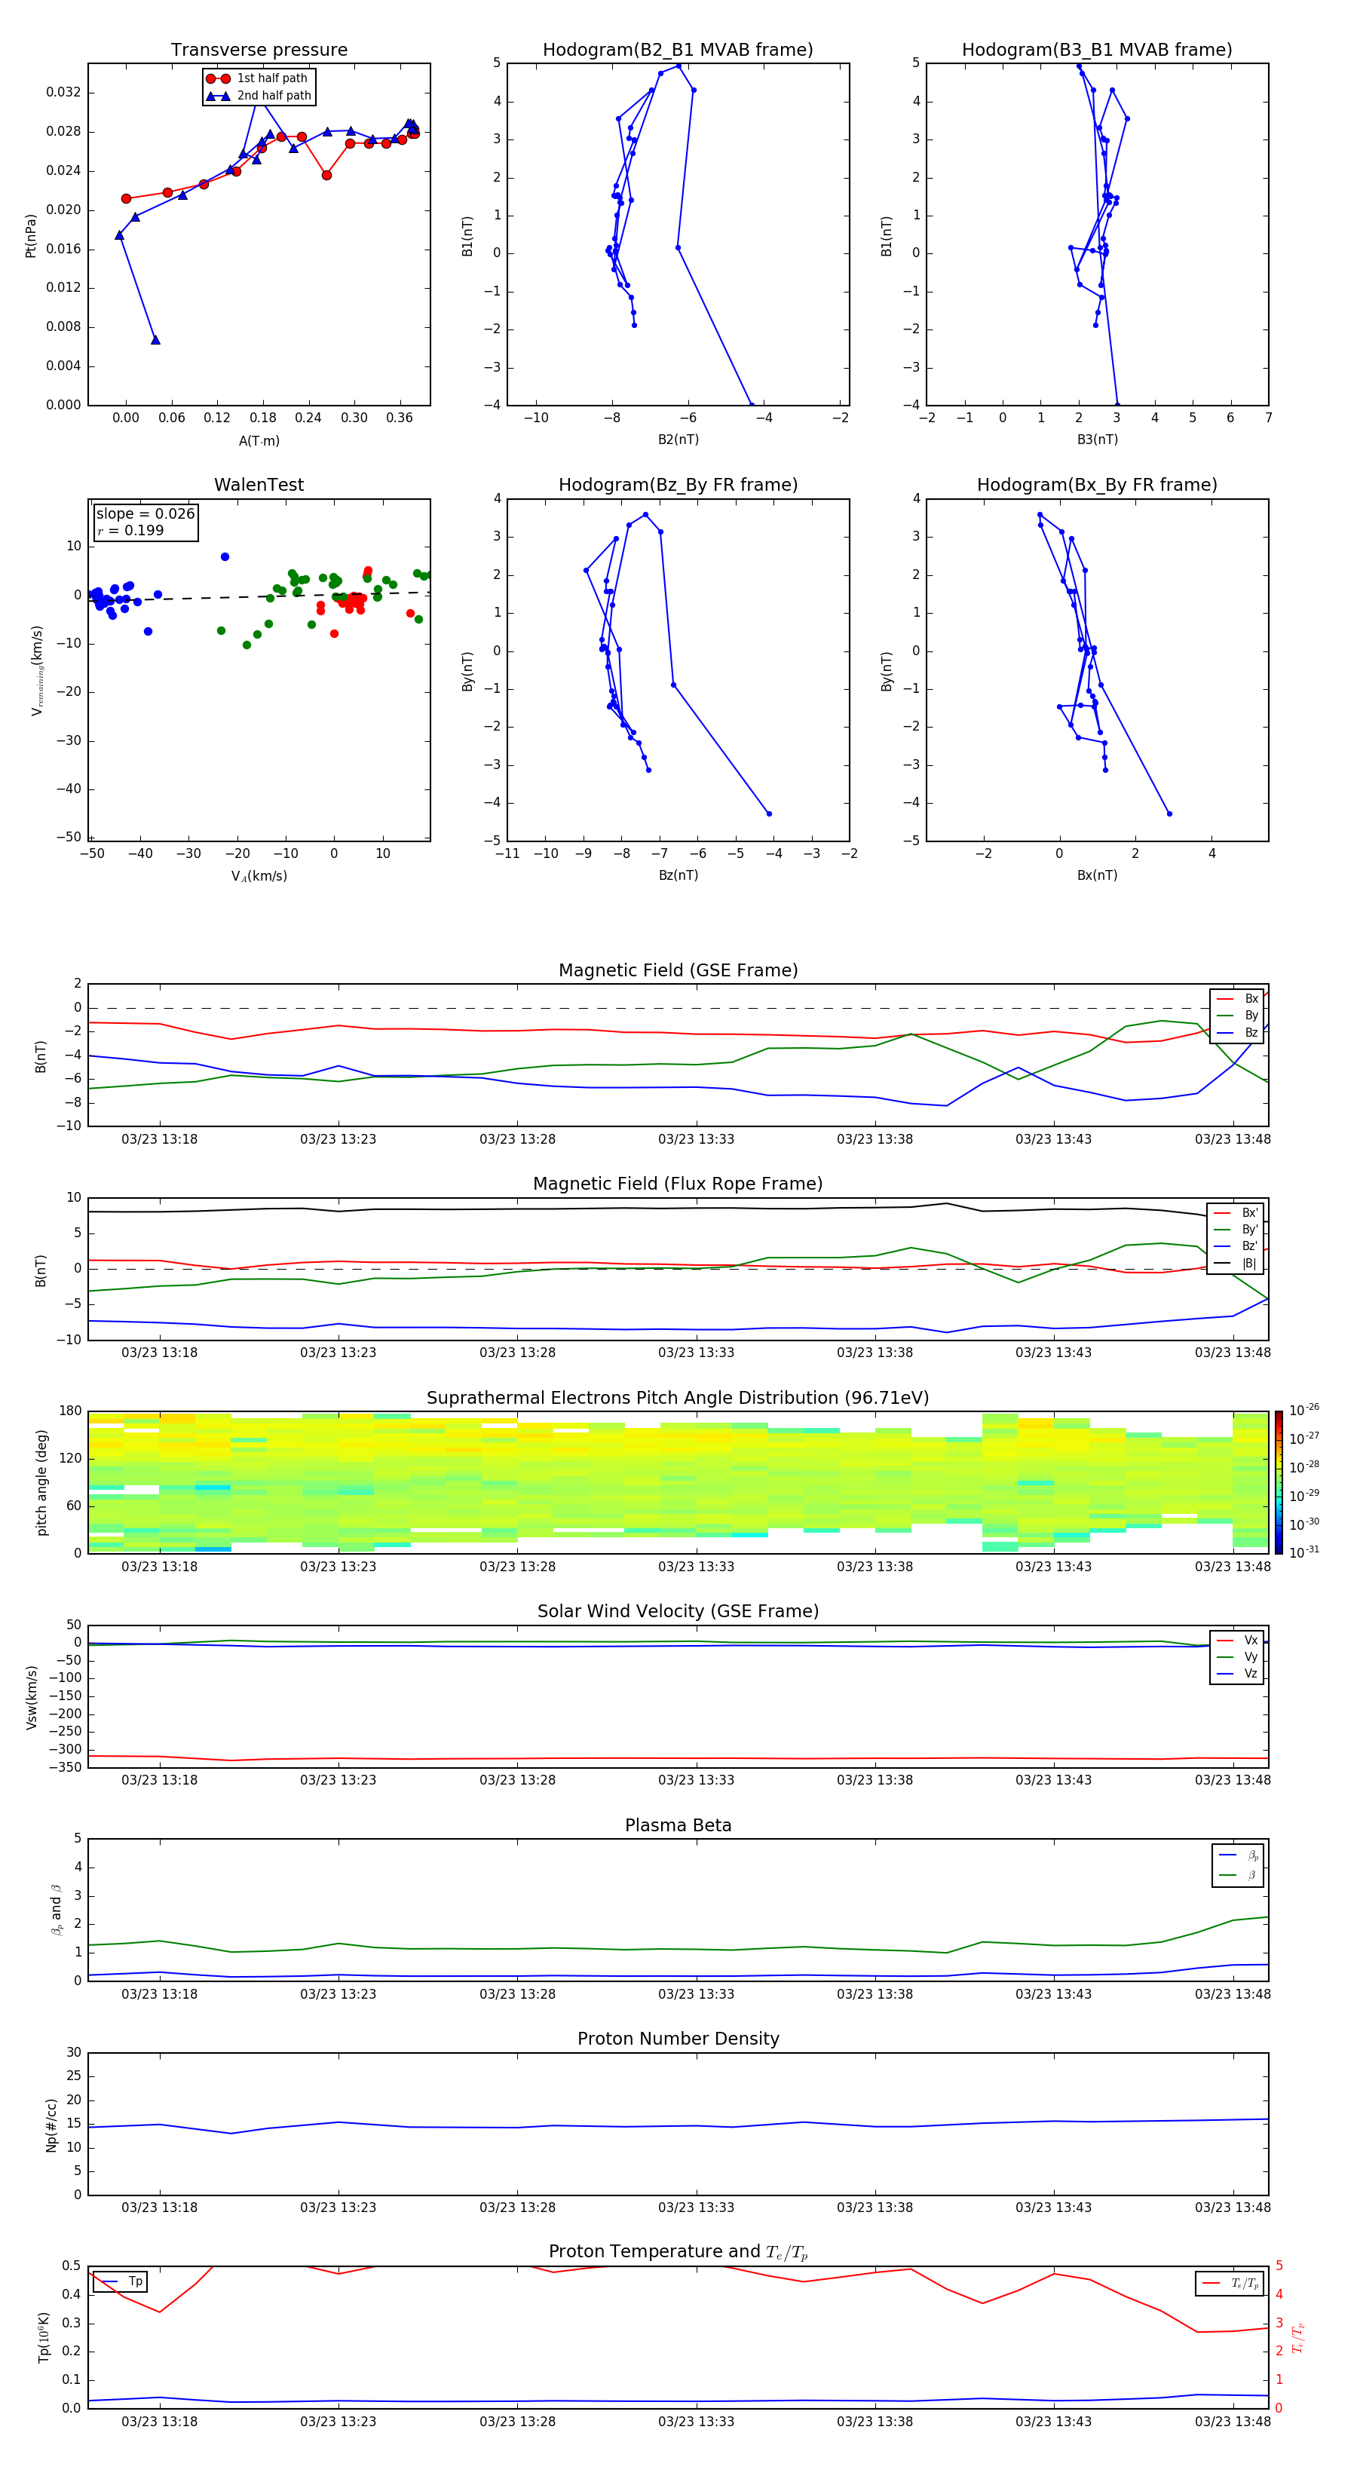The image size is (1357, 2488).
Task: Click the Proton Temperature and Te/Tp title
Action: coord(678,2252)
